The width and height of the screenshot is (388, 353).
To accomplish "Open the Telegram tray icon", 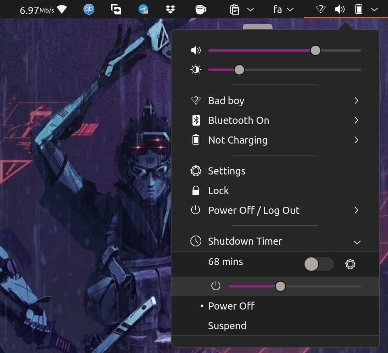I will 143,10.
